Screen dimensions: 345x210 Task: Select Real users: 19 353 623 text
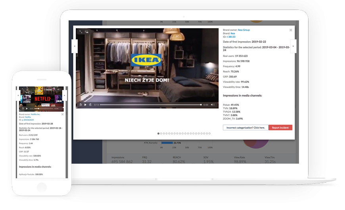coord(235,56)
